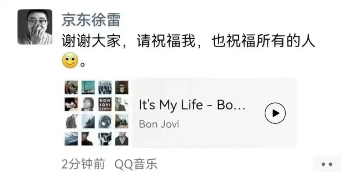
Task: Open the QQ音乐 source link
Action: click(136, 165)
